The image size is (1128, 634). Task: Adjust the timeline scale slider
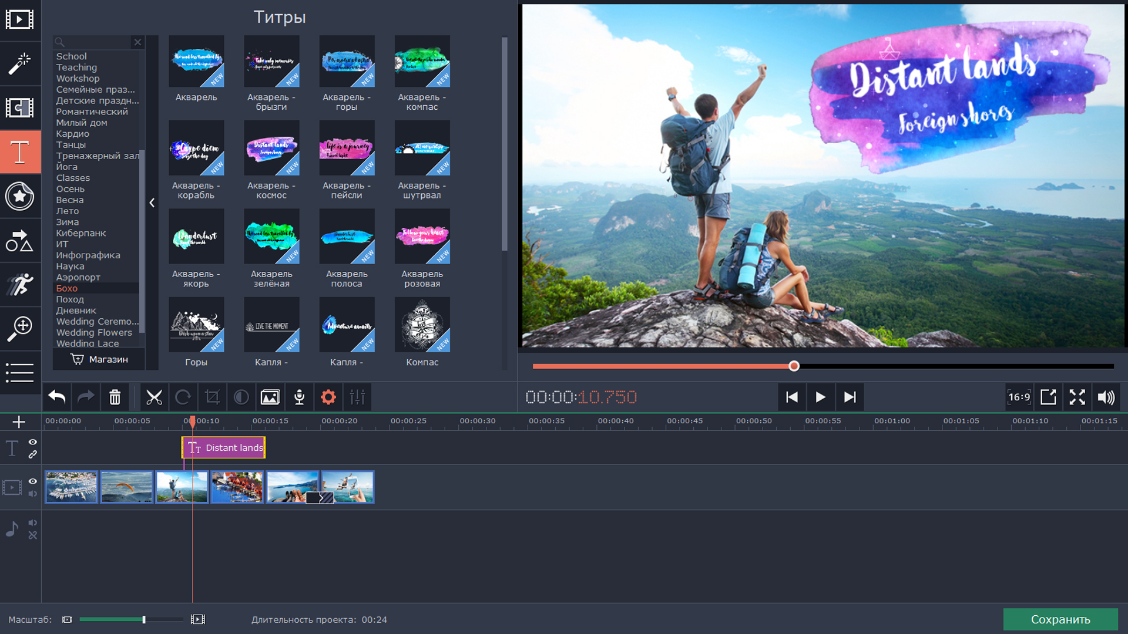pos(144,619)
